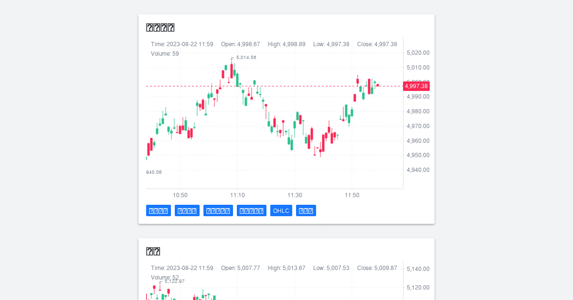This screenshot has width=573, height=300.
Task: Click the OHLC button
Action: 281,210
